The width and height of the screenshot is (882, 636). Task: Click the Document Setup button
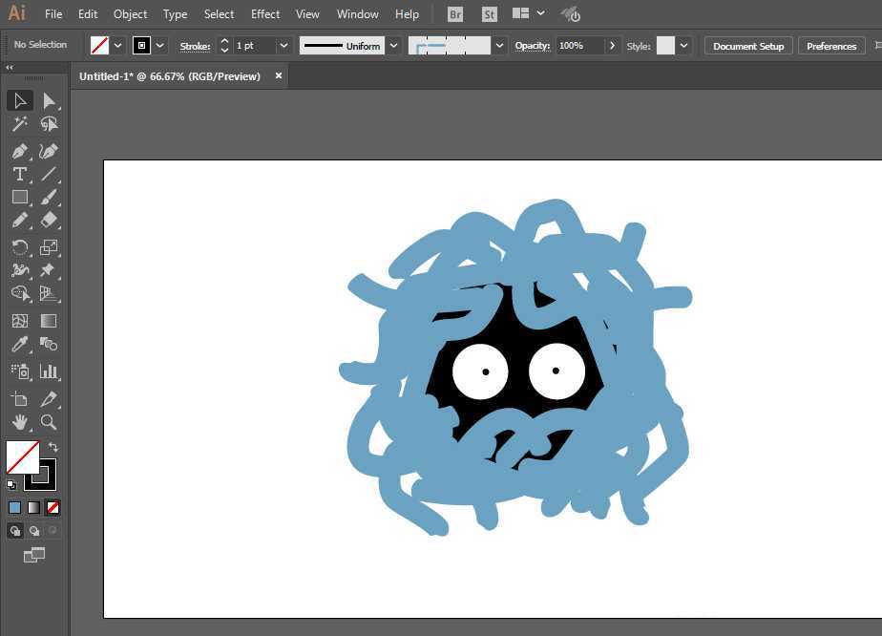click(748, 46)
